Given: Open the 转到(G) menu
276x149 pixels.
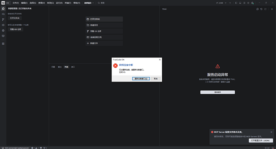Looking at the screenshot, I should (50, 3).
